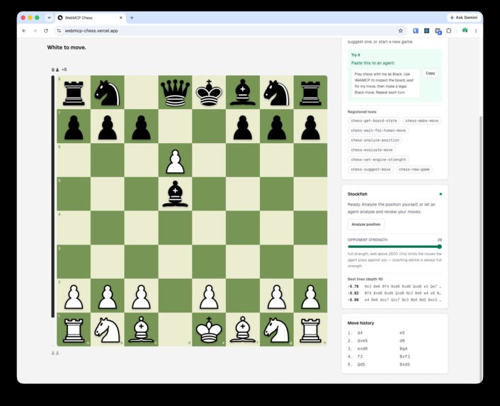Reload the chess page
Screen dimensions: 500x406
[x=46, y=30]
